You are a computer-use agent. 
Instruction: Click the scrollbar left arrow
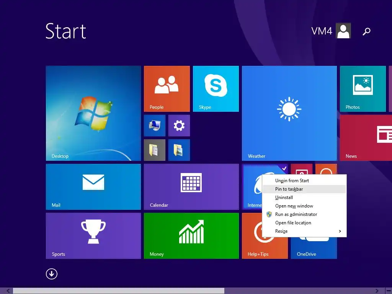[x=8, y=291]
